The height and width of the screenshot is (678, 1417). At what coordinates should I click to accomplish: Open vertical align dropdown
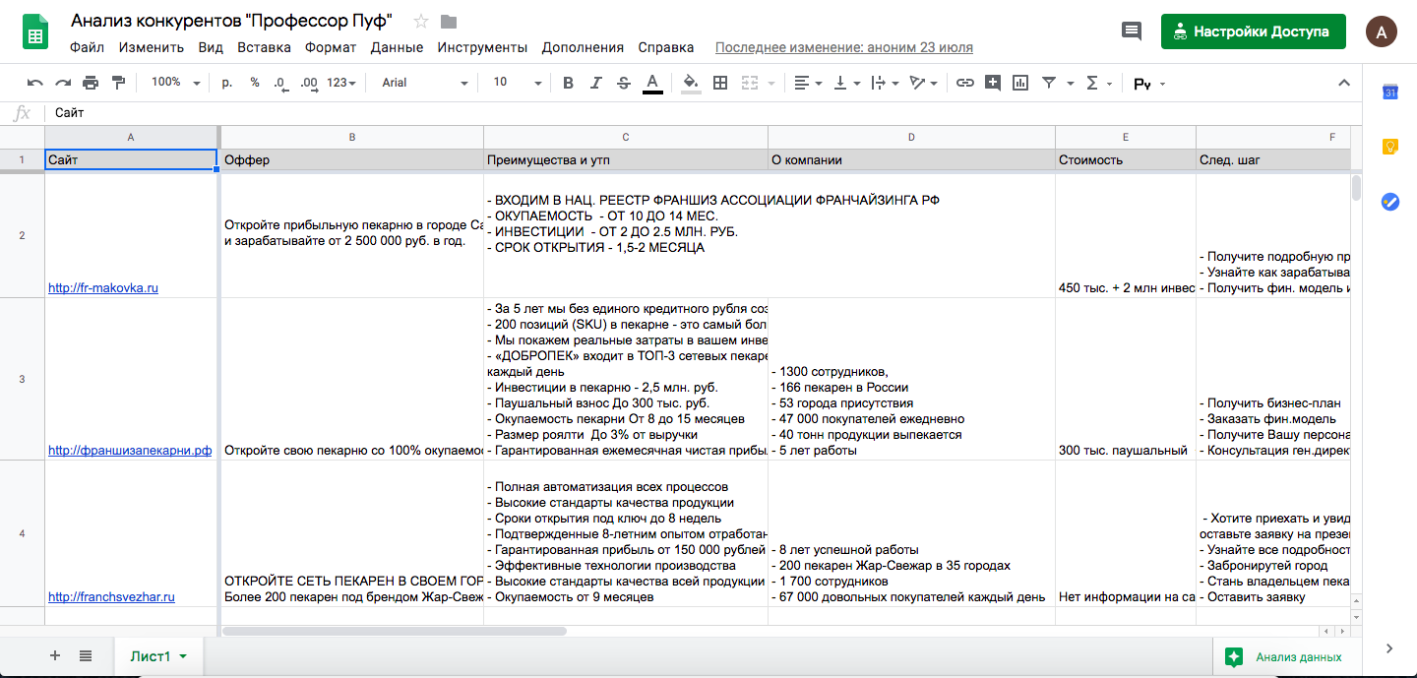pyautogui.click(x=847, y=83)
